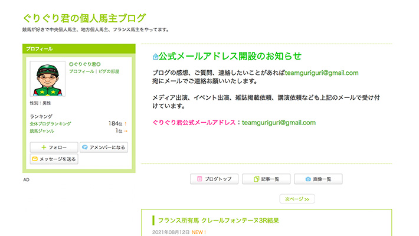Open the ピグの部屋 link

point(109,71)
